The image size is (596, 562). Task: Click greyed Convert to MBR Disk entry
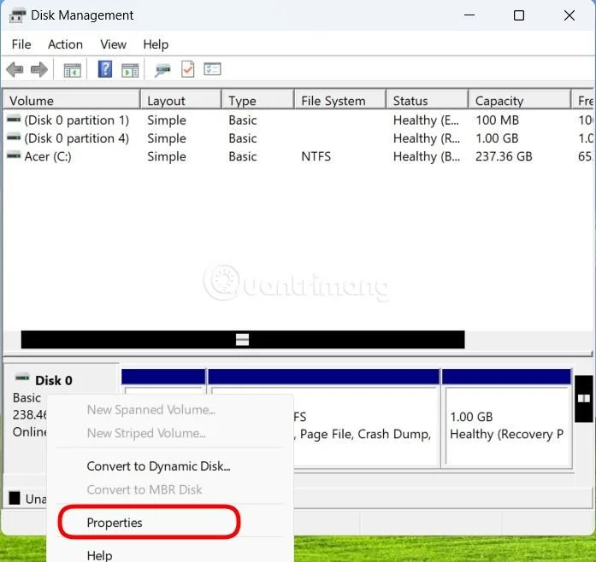pos(145,490)
